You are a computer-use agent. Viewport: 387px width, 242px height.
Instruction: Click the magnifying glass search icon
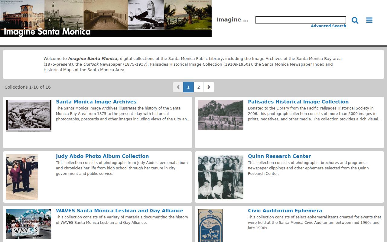355,20
